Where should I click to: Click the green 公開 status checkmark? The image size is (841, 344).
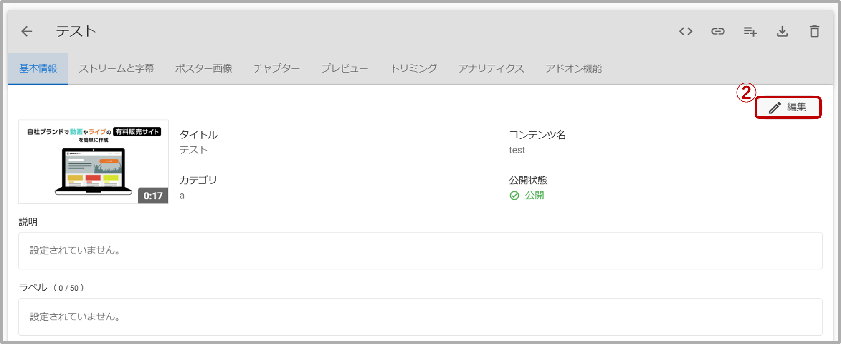coord(514,196)
